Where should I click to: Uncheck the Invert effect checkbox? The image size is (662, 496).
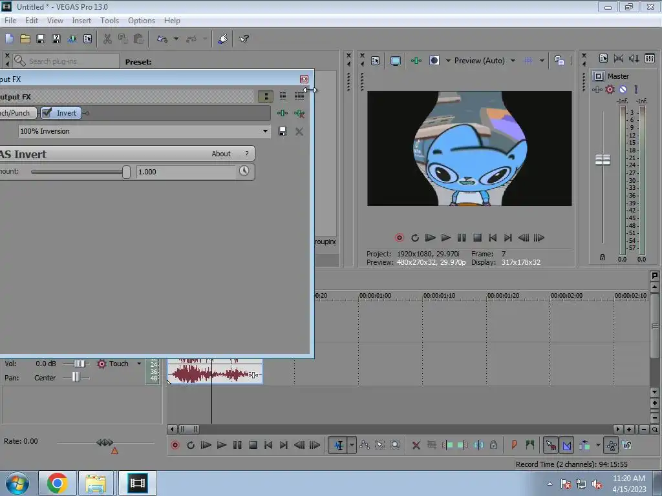[x=47, y=112]
